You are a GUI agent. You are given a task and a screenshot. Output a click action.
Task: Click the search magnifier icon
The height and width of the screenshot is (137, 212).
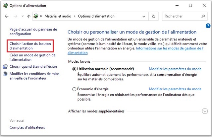203,16
